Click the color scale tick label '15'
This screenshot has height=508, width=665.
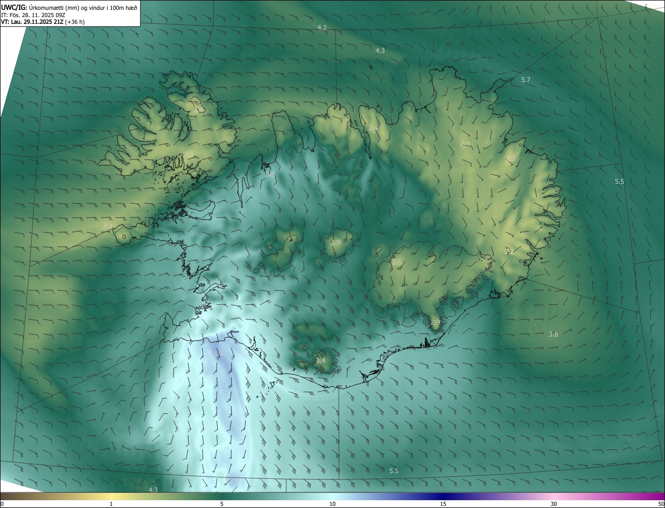(443, 504)
